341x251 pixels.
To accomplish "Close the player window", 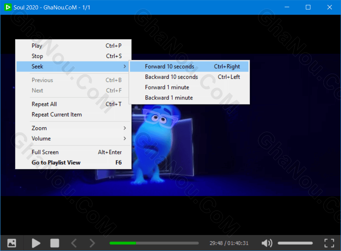I will tap(330, 8).
